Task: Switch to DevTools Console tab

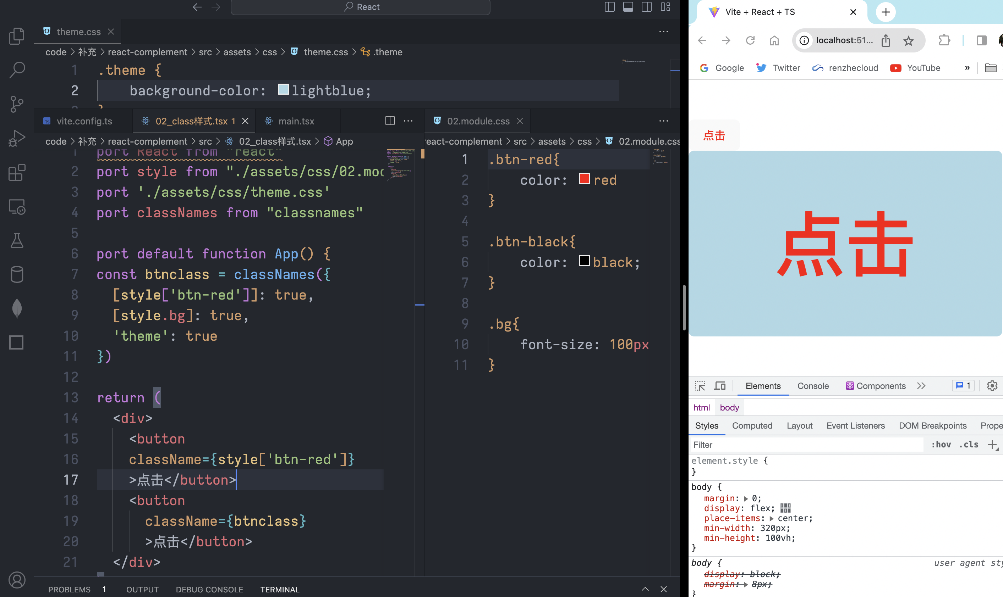Action: 813,386
